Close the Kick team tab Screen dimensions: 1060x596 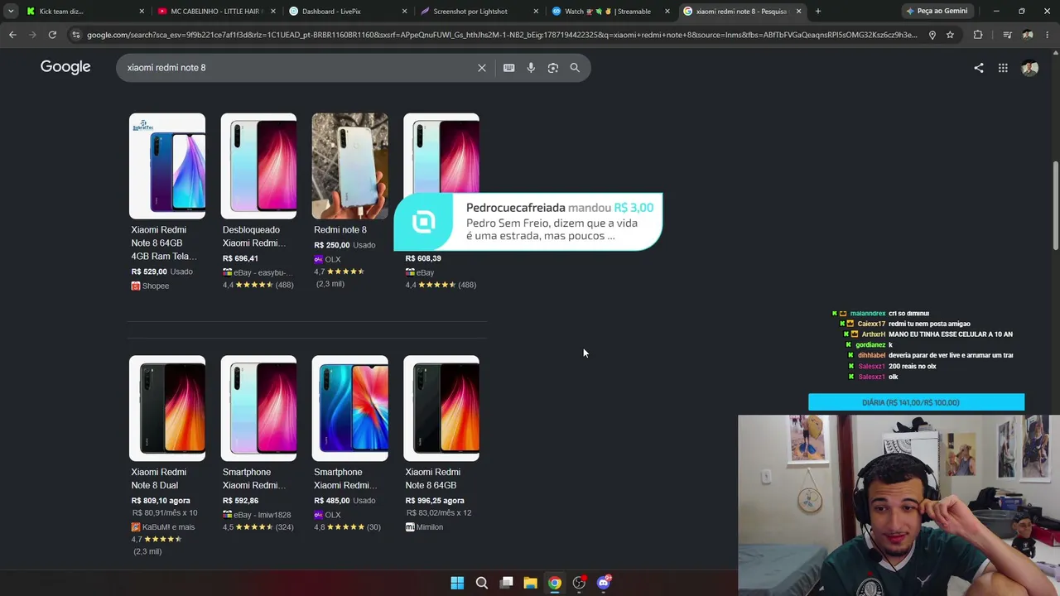142,12
